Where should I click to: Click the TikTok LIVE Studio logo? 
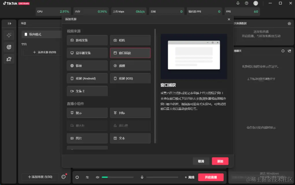(x=16, y=3)
